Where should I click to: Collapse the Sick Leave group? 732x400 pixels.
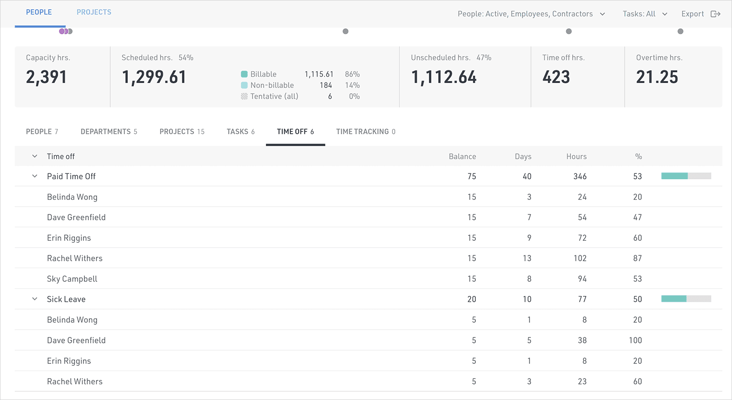35,299
